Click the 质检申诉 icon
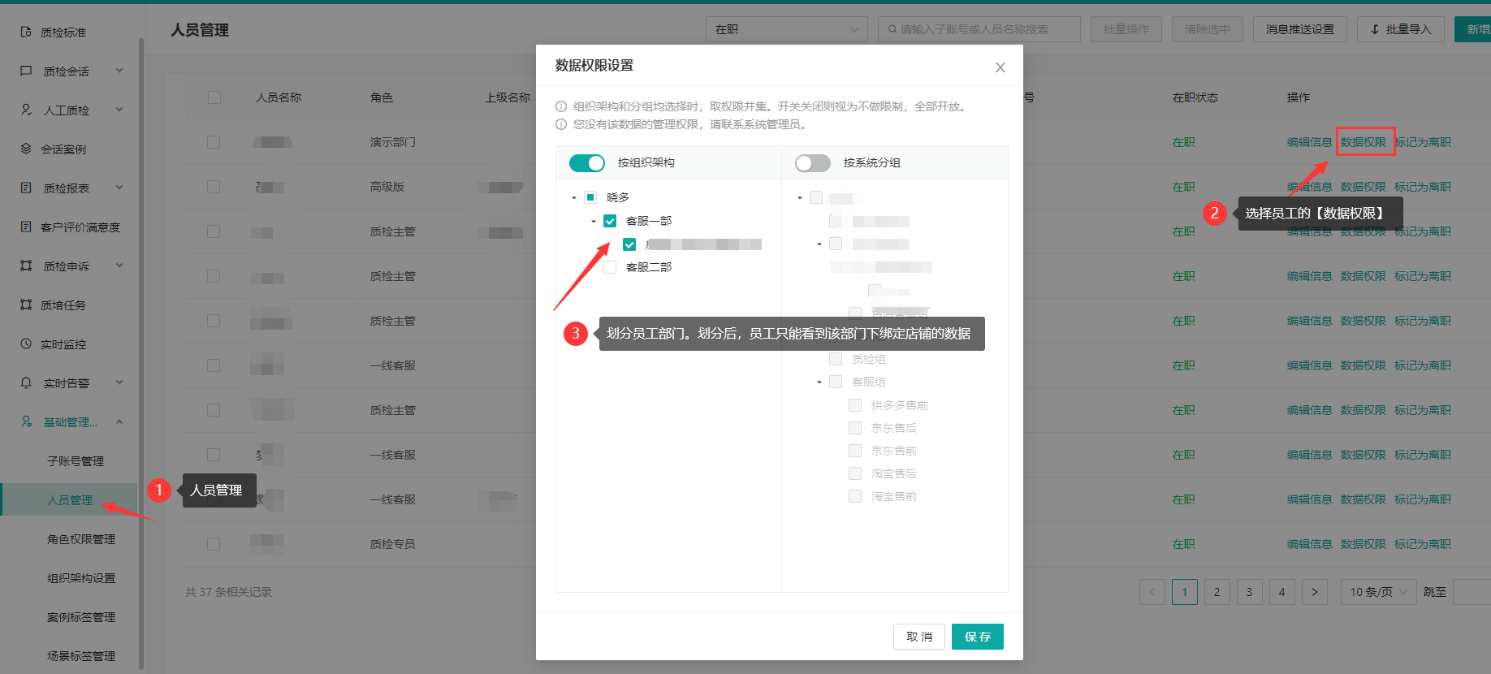Image resolution: width=1491 pixels, height=674 pixels. (x=26, y=266)
